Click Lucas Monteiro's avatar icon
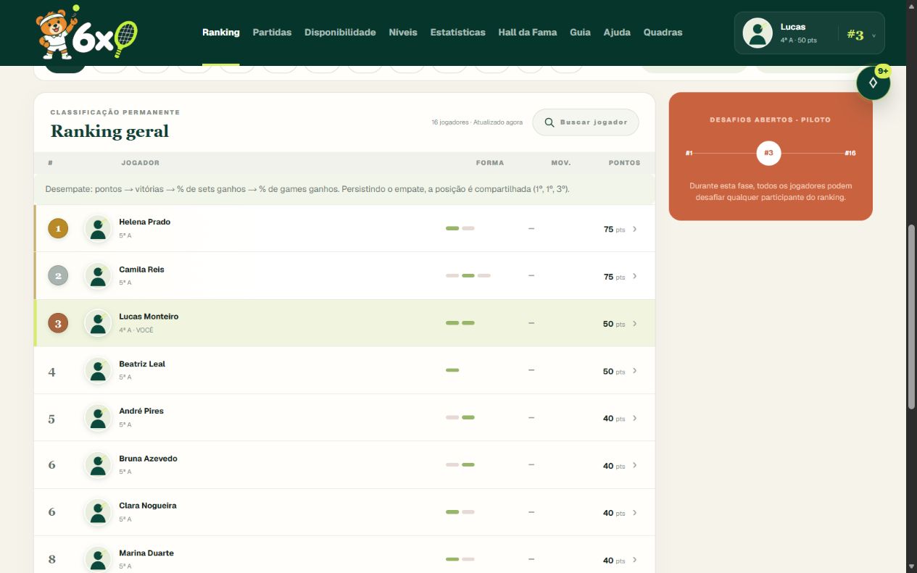 tap(98, 323)
